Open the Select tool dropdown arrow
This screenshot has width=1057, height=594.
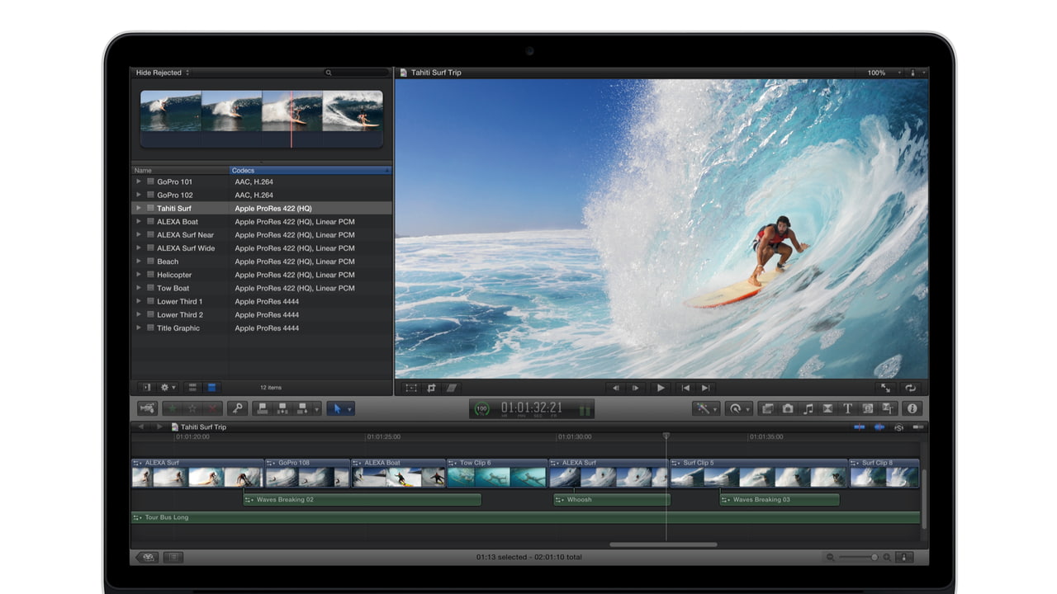click(349, 409)
